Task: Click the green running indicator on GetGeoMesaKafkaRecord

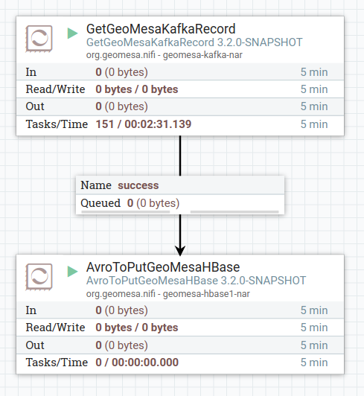Action: (x=72, y=33)
